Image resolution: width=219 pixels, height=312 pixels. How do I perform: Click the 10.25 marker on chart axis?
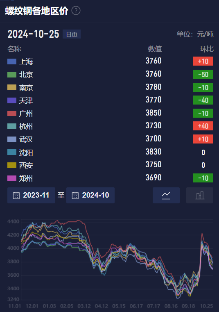click(206, 306)
